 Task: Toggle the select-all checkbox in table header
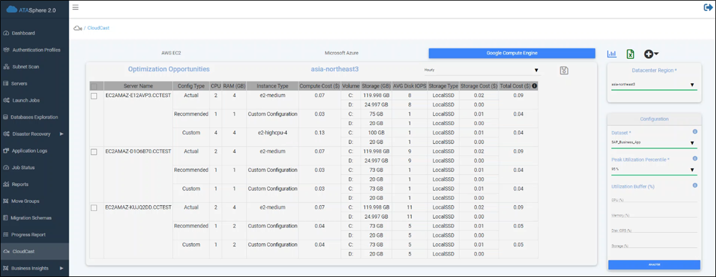pyautogui.click(x=94, y=86)
